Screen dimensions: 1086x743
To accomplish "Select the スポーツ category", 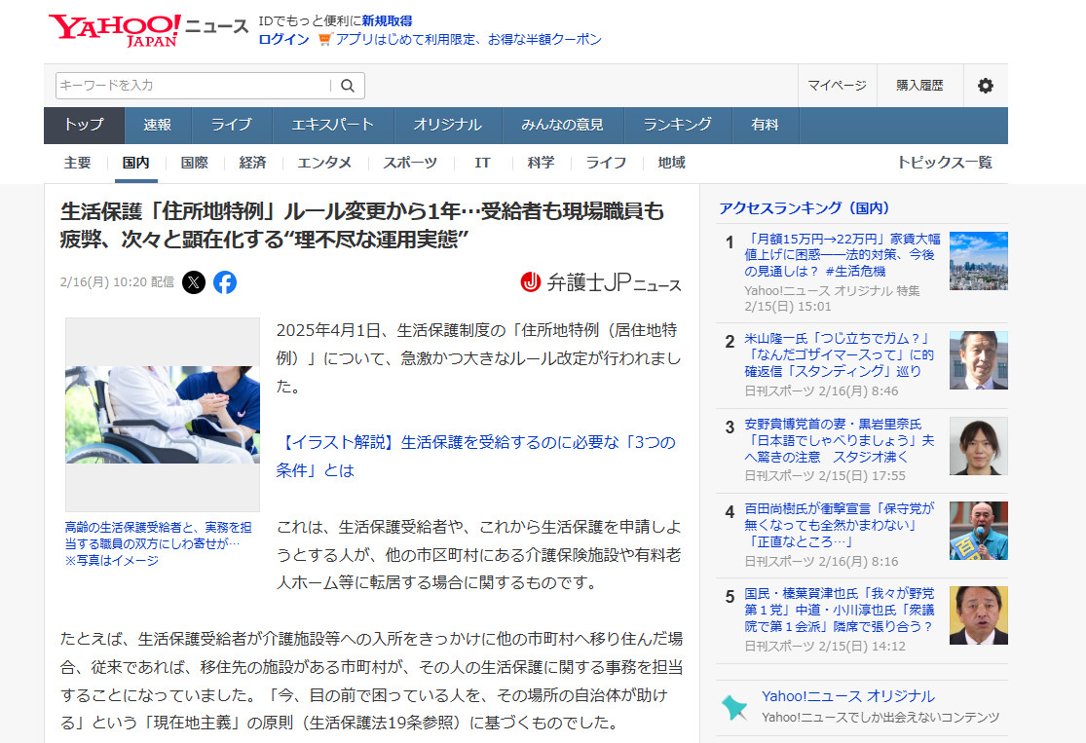I will (x=409, y=163).
